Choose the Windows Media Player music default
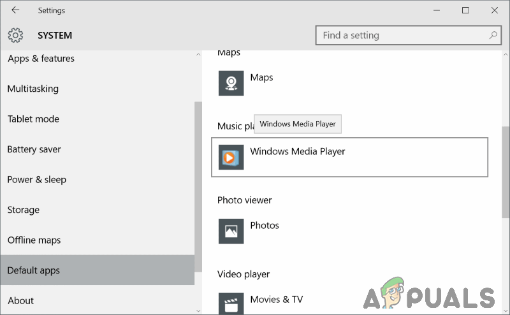 coord(349,157)
